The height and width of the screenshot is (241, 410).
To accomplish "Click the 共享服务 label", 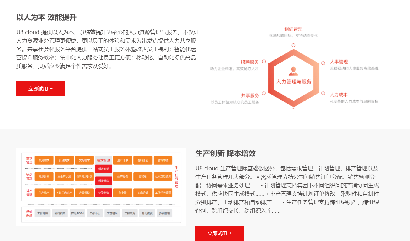I will click(250, 95).
